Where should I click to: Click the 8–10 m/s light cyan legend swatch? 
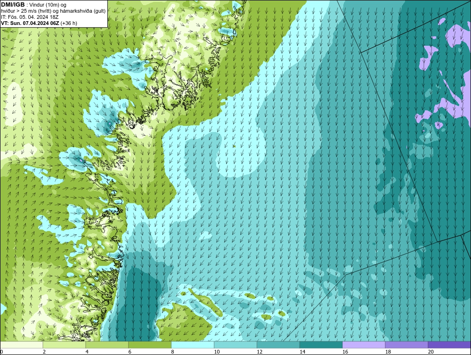(x=193, y=345)
